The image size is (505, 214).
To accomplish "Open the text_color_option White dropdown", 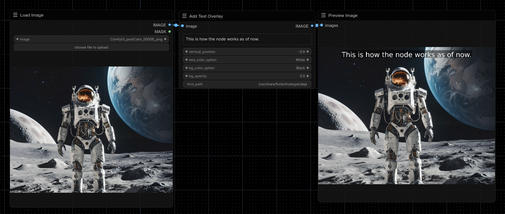I will [247, 60].
